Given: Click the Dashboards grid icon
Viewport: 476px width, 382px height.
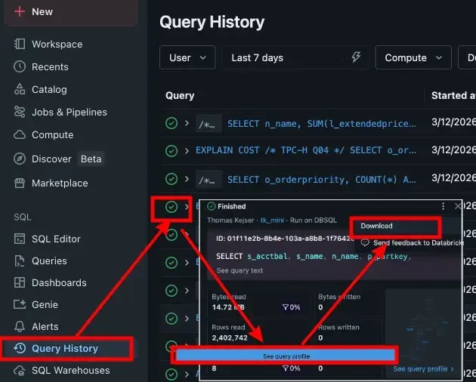Looking at the screenshot, I should tap(20, 282).
